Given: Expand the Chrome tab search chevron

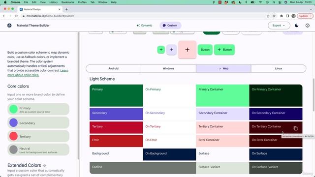Looking at the screenshot, I should click(311, 9).
